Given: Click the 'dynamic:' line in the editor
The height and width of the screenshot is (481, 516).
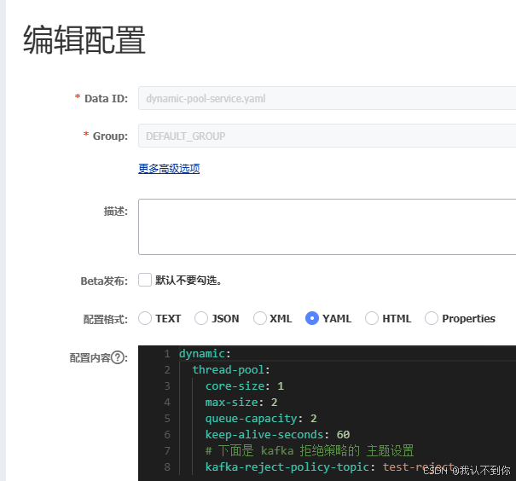Looking at the screenshot, I should (x=205, y=354).
